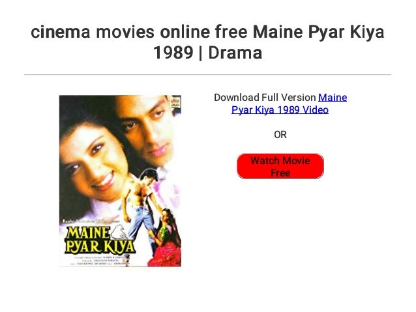Viewport: 416px width, 312px height.
Task: Click the 'OR' separator text
Action: tap(280, 135)
